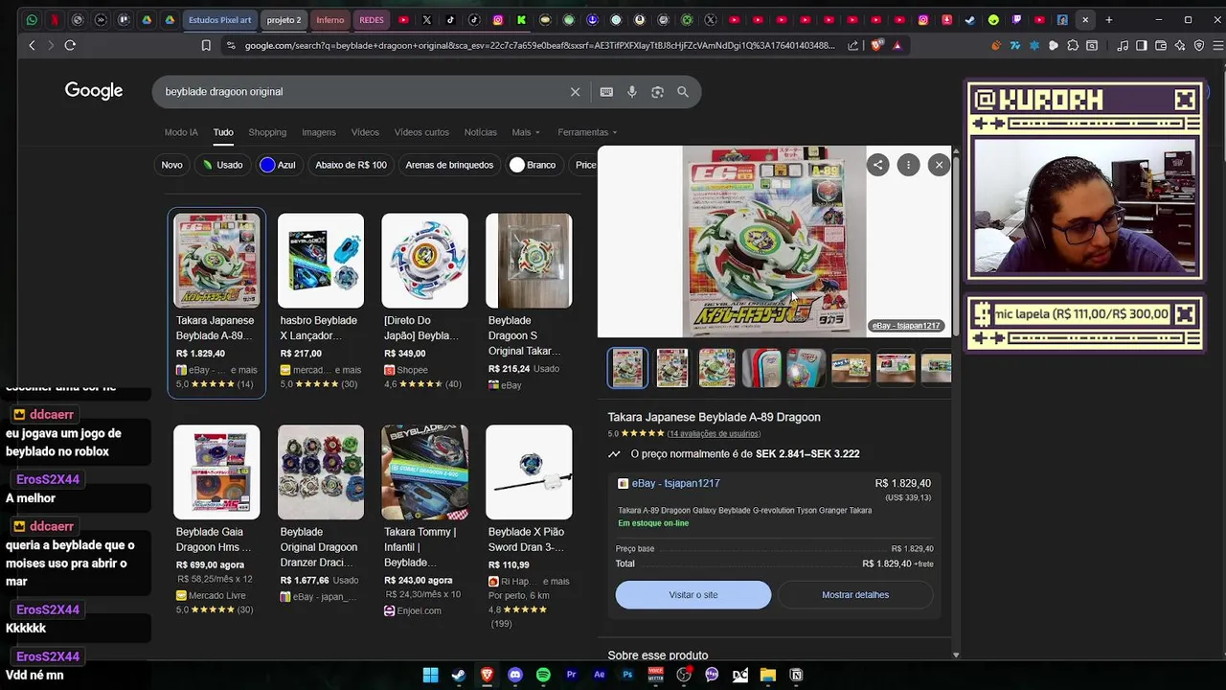The width and height of the screenshot is (1226, 690).
Task: Toggle the Branco color filter chip
Action: (x=534, y=165)
